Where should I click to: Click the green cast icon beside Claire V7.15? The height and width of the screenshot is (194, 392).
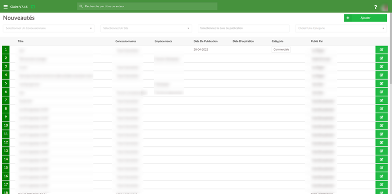[33, 7]
